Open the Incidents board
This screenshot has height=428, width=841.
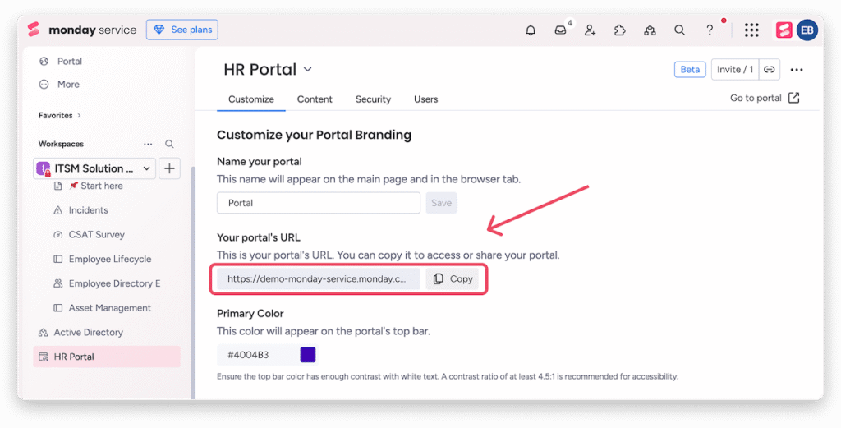[x=89, y=210]
